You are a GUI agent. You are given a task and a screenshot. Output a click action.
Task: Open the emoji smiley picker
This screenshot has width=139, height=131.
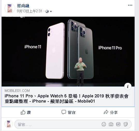[104, 124]
